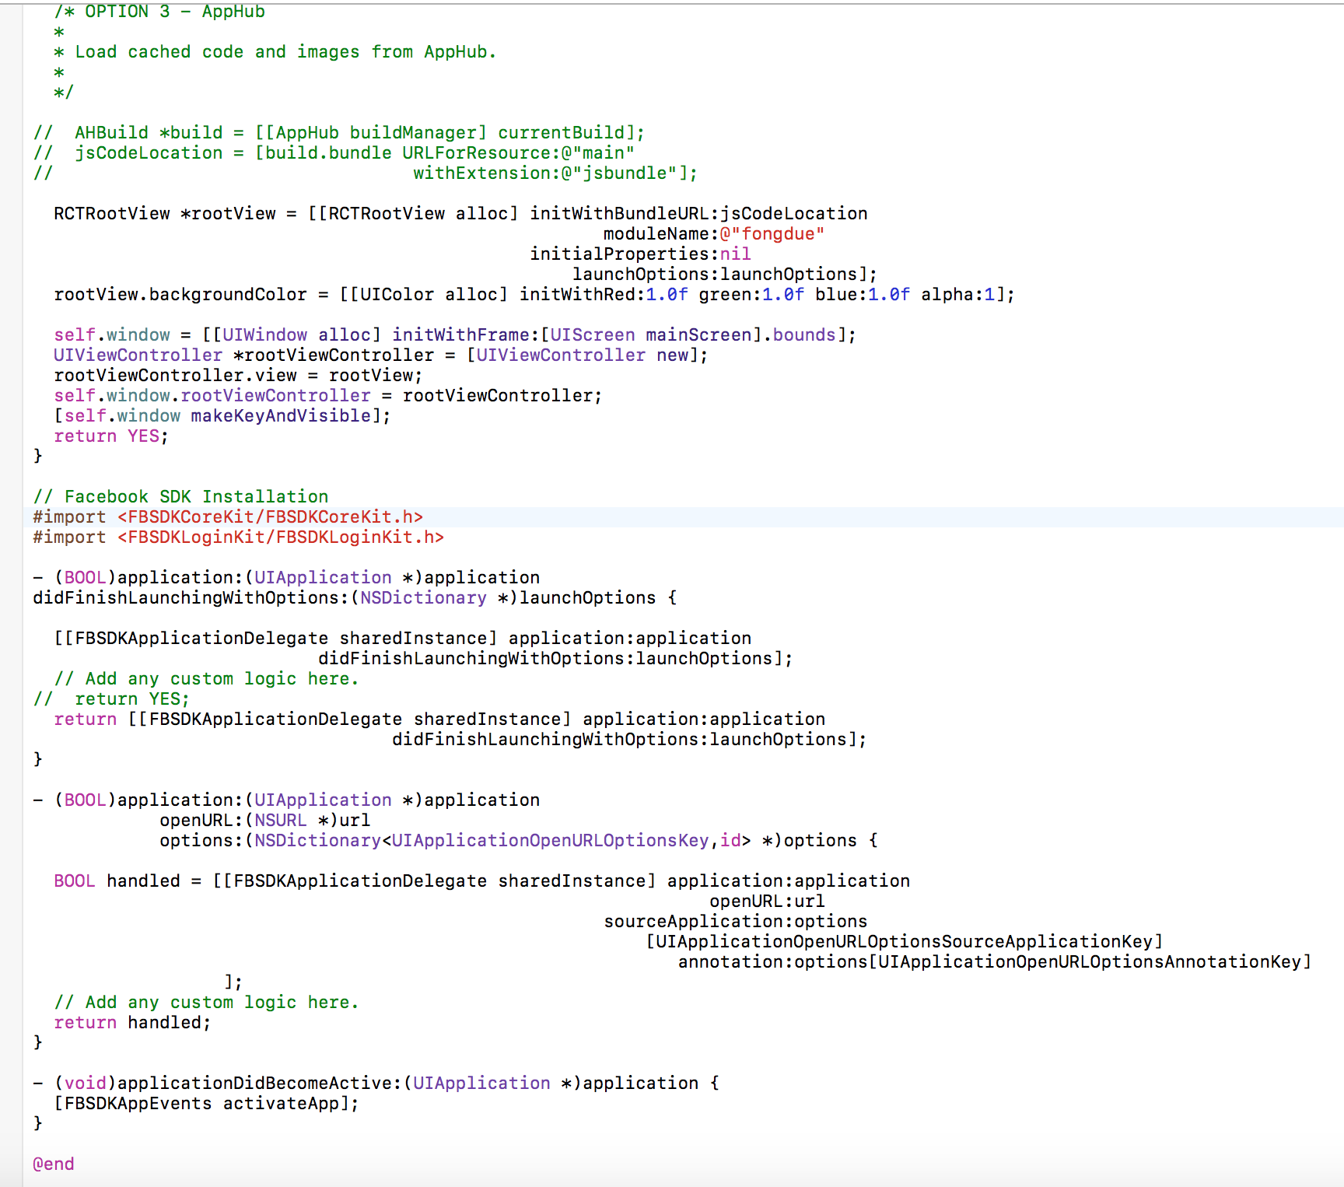Click the FBSDKCoreKit.h import line

pos(228,517)
